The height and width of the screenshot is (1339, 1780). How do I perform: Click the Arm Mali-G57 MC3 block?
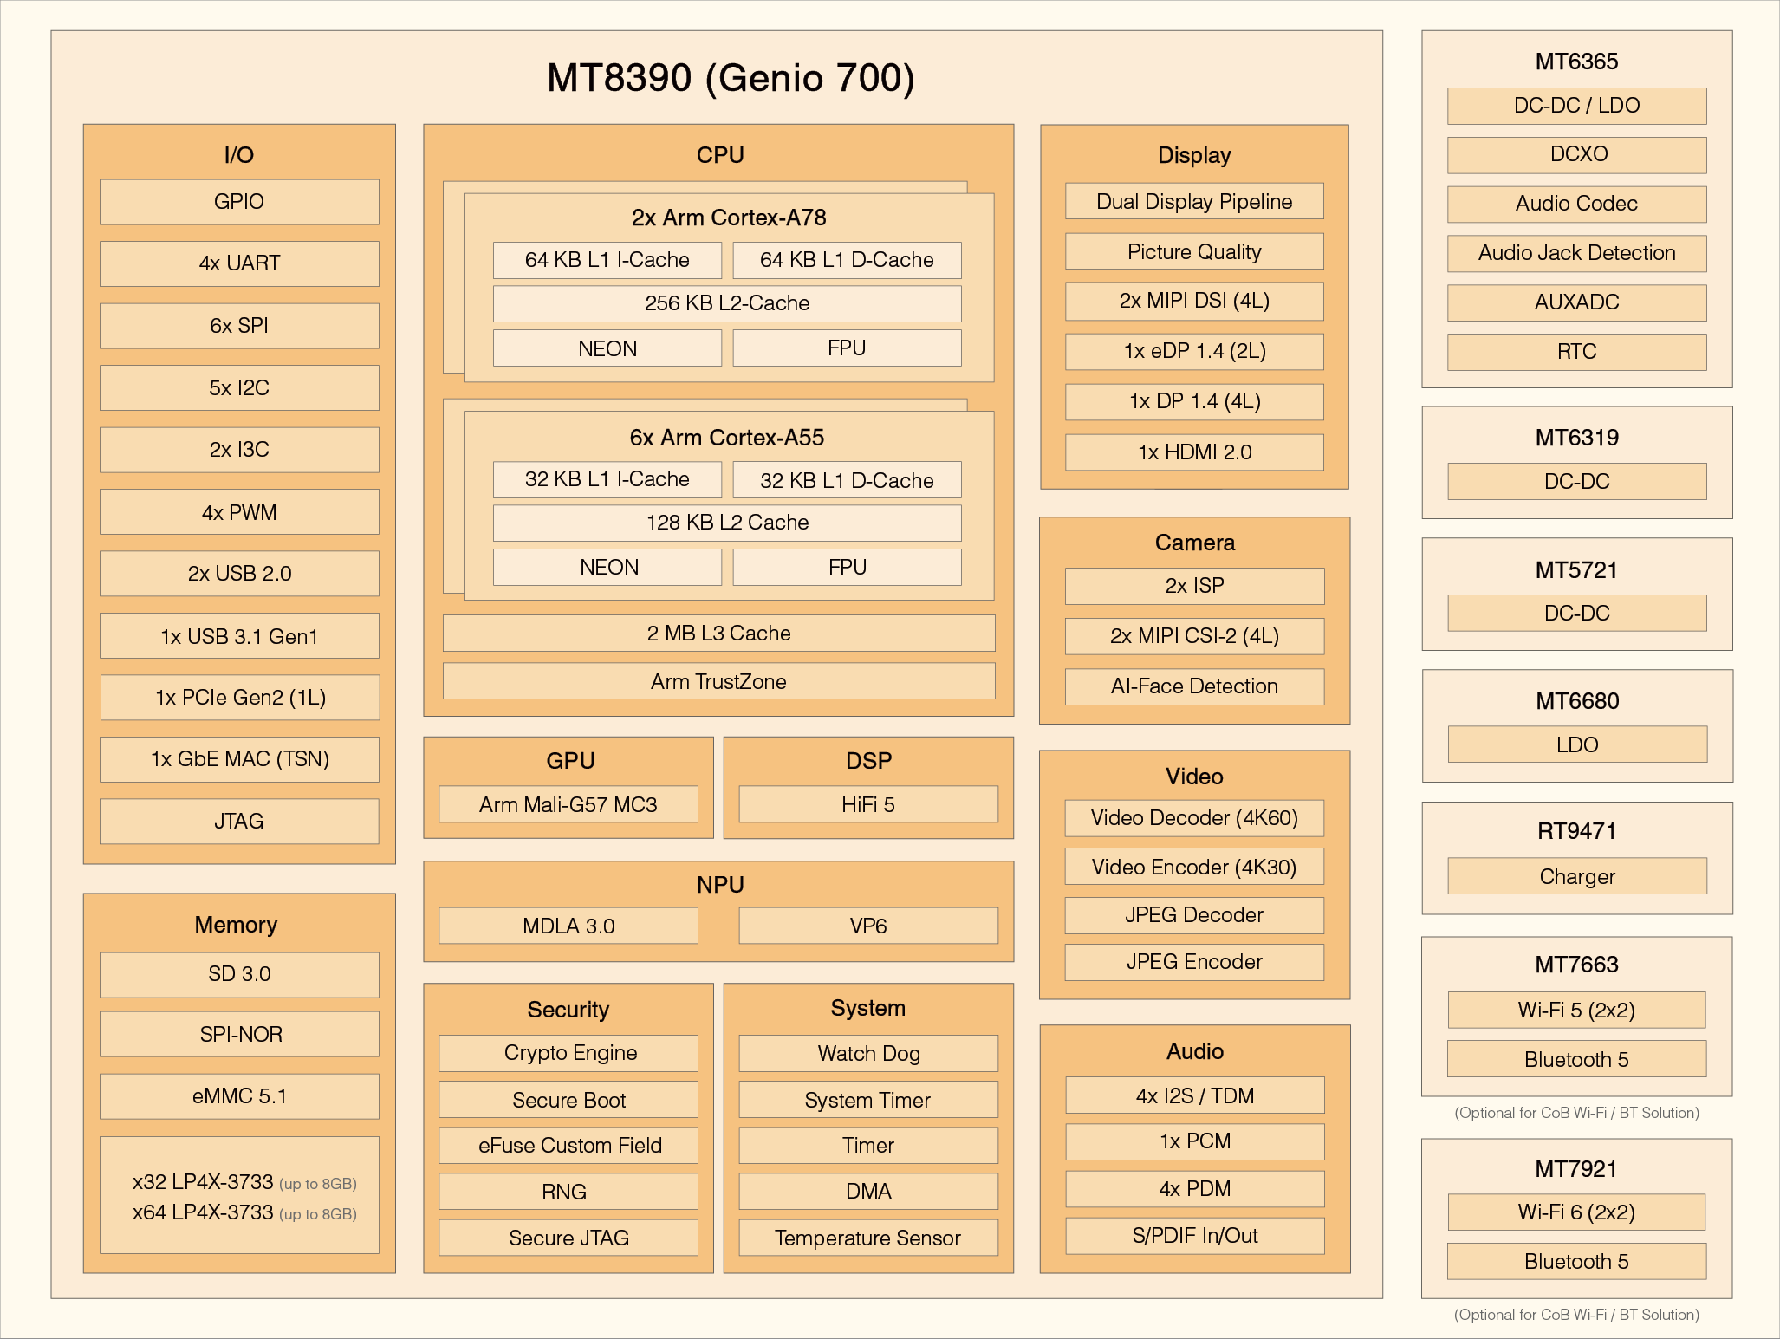click(568, 805)
